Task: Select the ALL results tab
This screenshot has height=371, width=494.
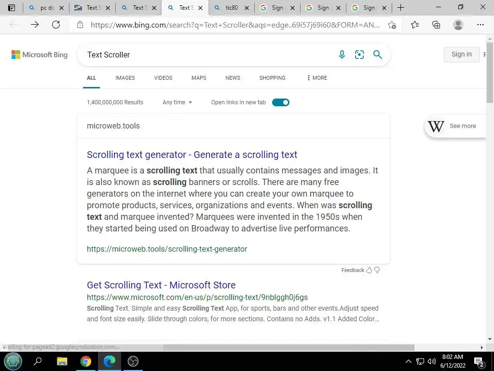Action: (91, 78)
